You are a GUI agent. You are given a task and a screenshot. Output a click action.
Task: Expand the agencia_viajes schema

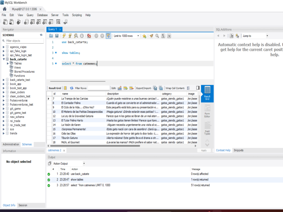(4, 47)
